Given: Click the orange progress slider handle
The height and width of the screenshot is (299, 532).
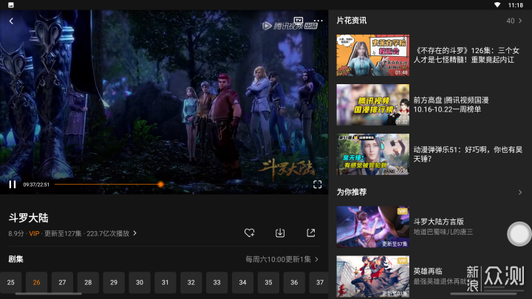Looking at the screenshot, I should (x=160, y=185).
